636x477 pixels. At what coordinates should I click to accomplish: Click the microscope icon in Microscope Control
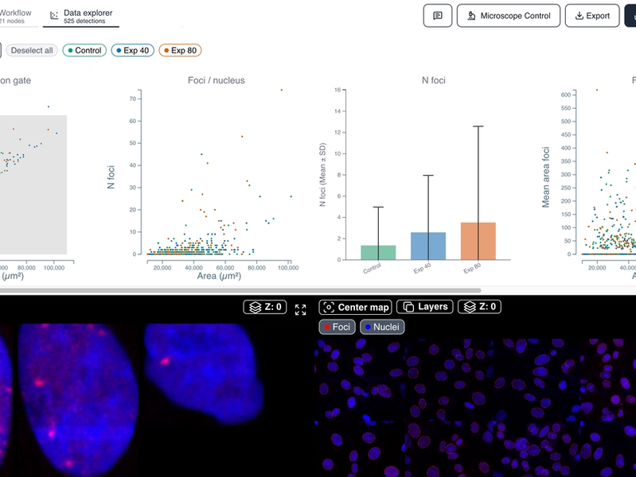[471, 16]
